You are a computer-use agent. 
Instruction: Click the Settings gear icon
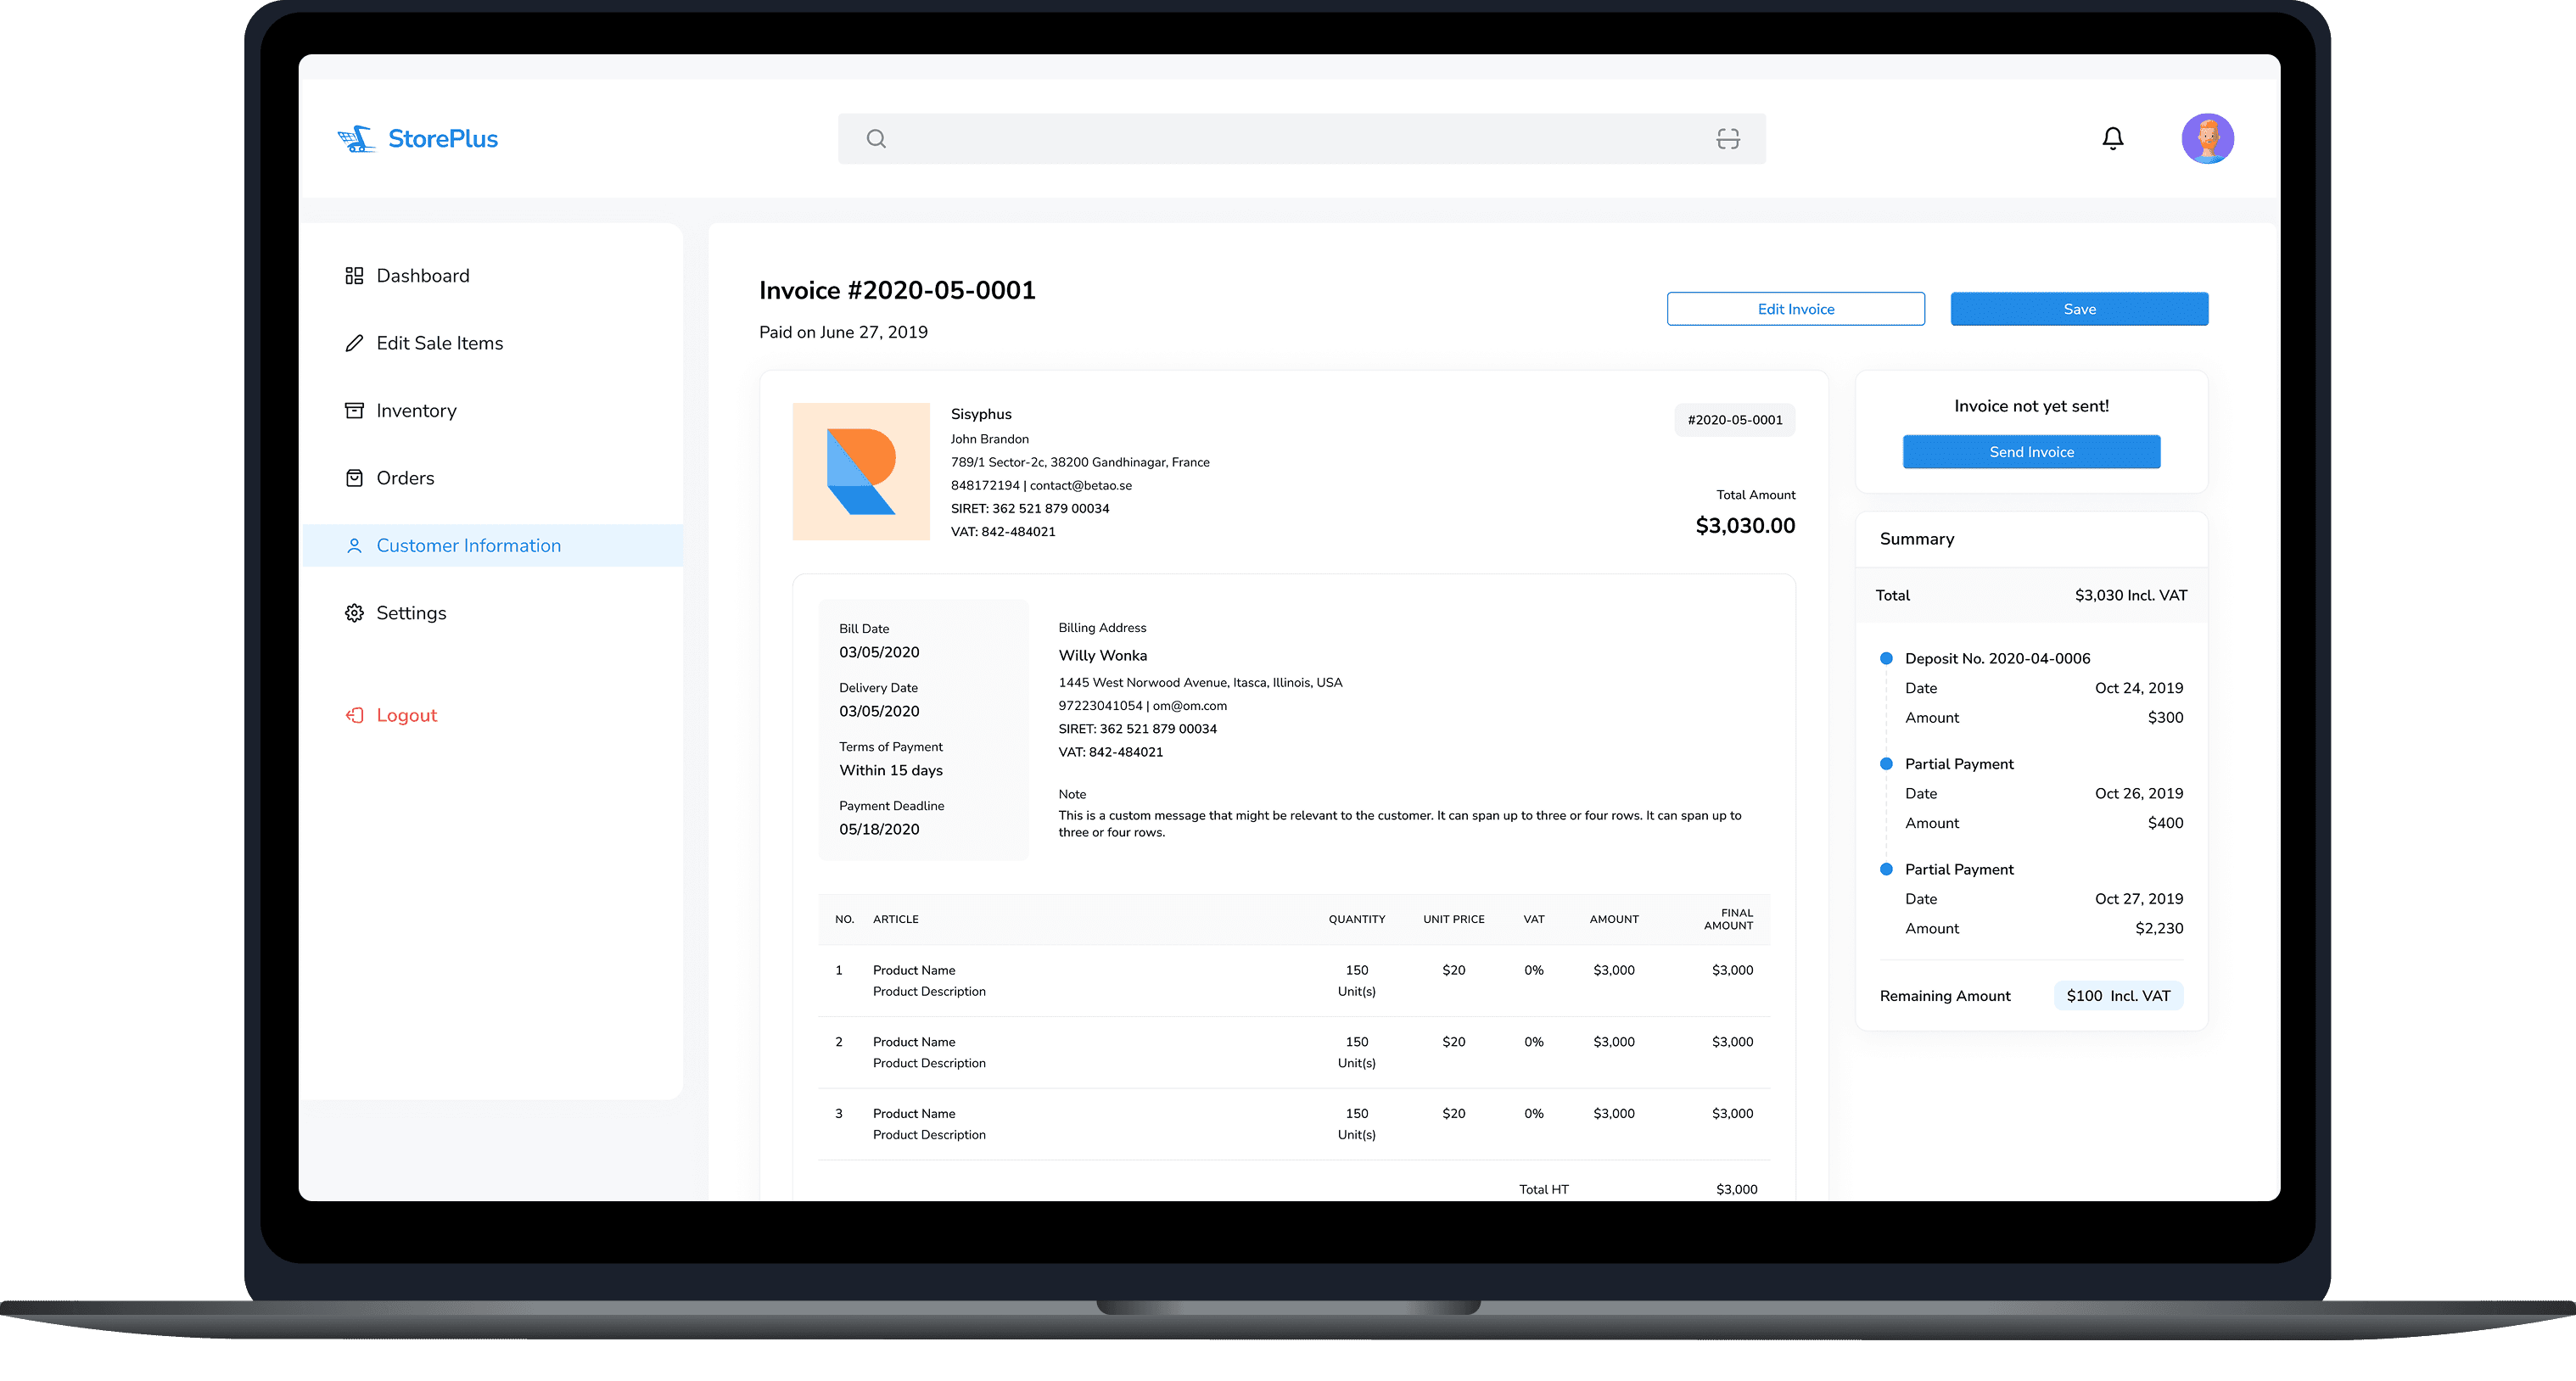click(354, 613)
